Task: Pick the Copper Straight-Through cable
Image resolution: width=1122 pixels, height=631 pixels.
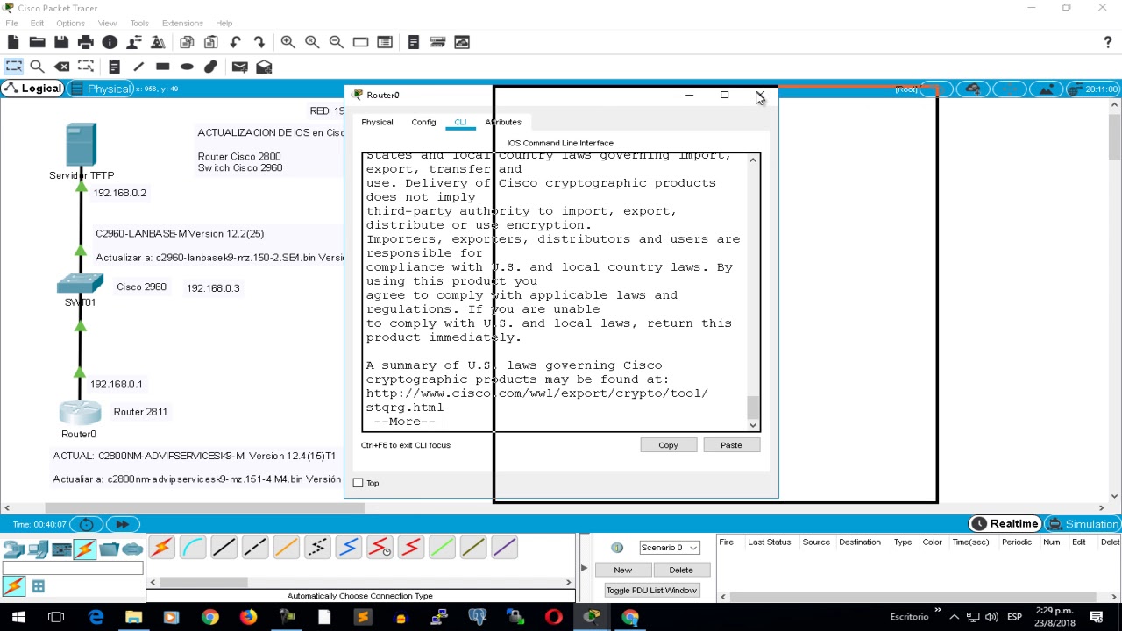Action: (x=224, y=549)
